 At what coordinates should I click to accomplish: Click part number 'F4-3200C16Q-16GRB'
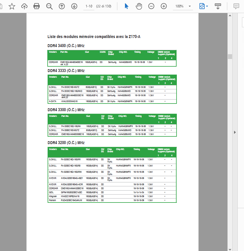click(71, 166)
